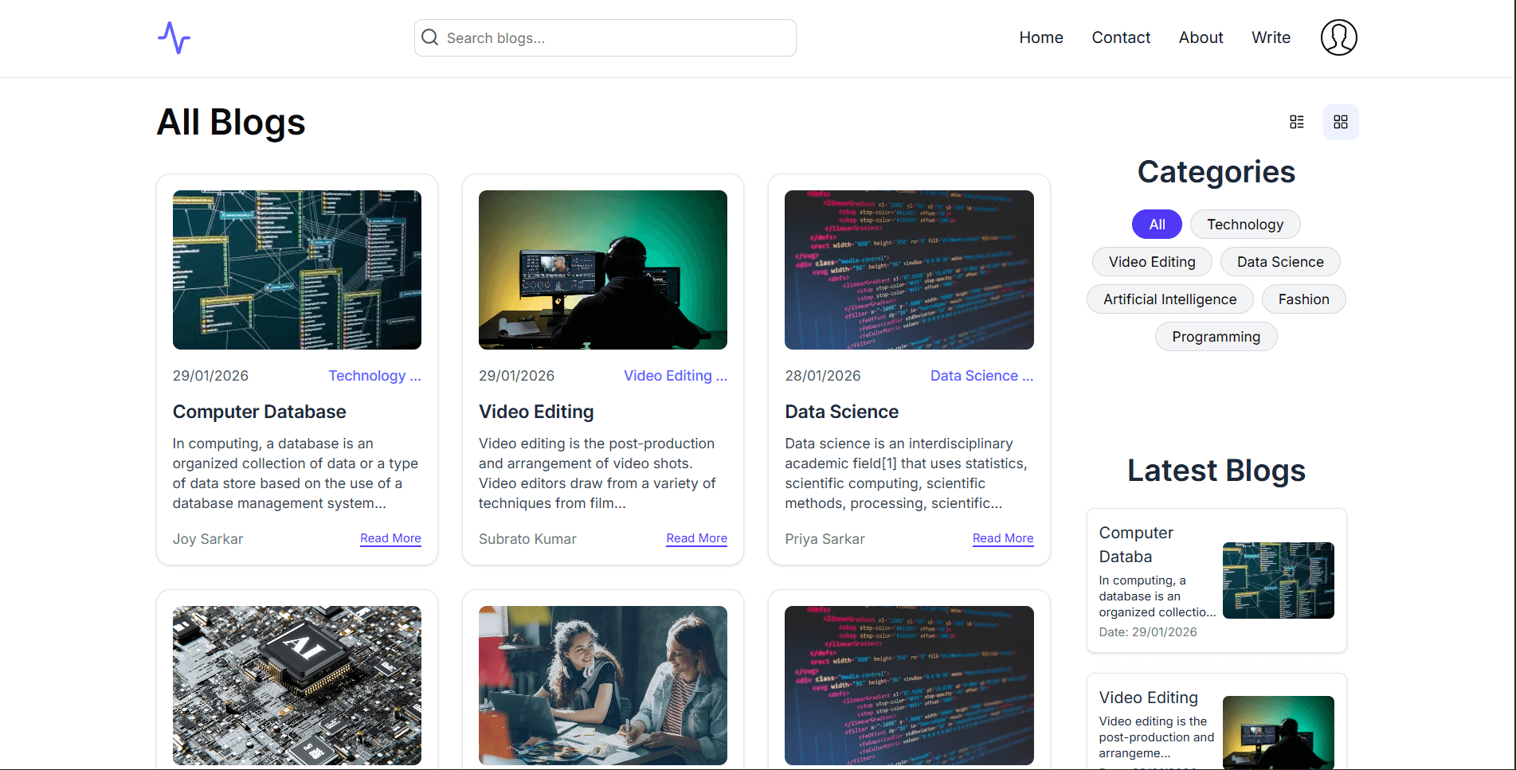Click author name Joy Sarkar
The image size is (1516, 770).
tap(208, 539)
